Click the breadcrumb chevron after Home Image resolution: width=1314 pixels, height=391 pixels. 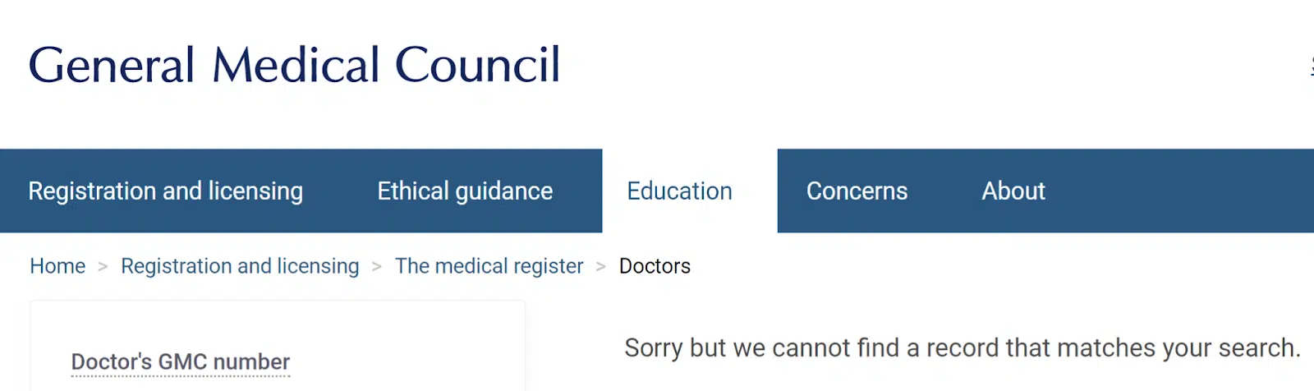103,267
